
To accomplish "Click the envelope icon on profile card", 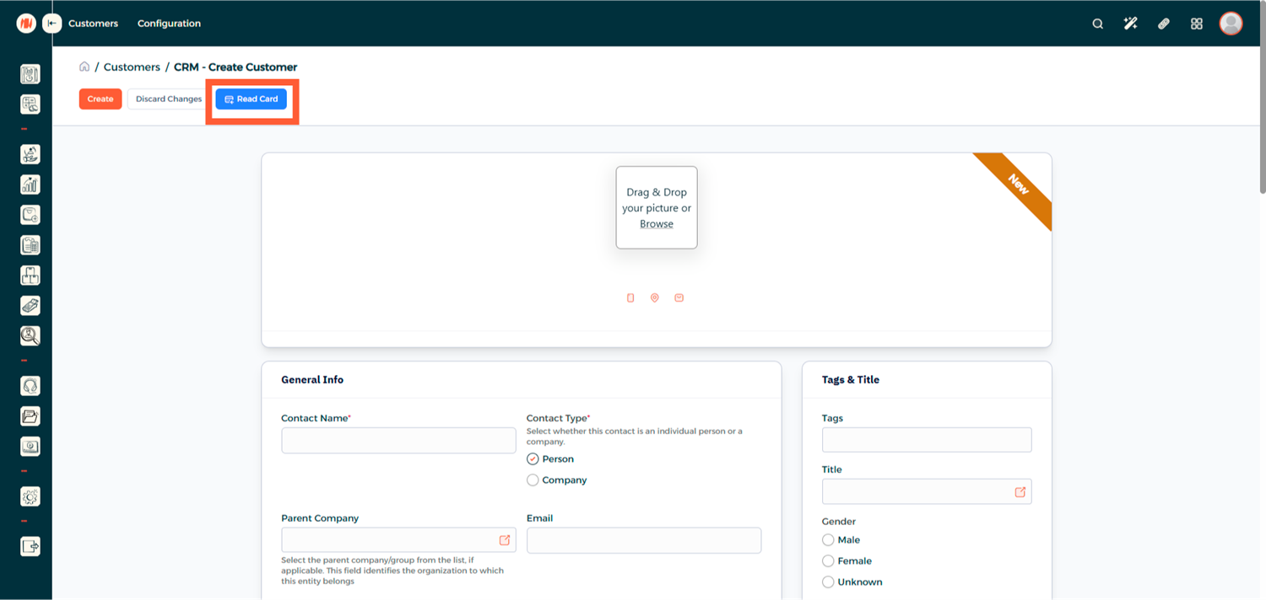I will [x=679, y=297].
